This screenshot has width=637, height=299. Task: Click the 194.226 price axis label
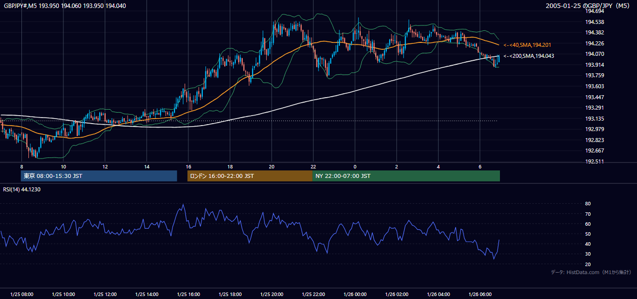click(x=595, y=43)
